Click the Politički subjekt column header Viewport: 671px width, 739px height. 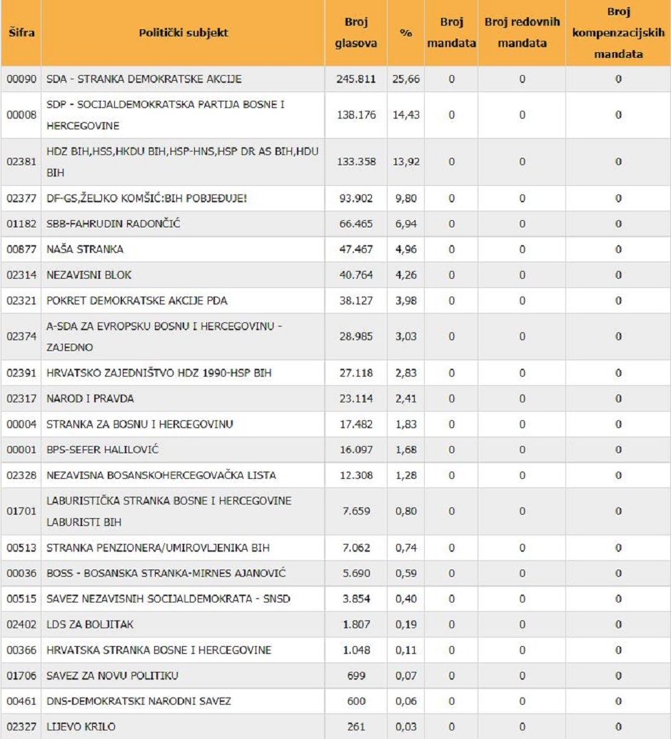pos(183,33)
